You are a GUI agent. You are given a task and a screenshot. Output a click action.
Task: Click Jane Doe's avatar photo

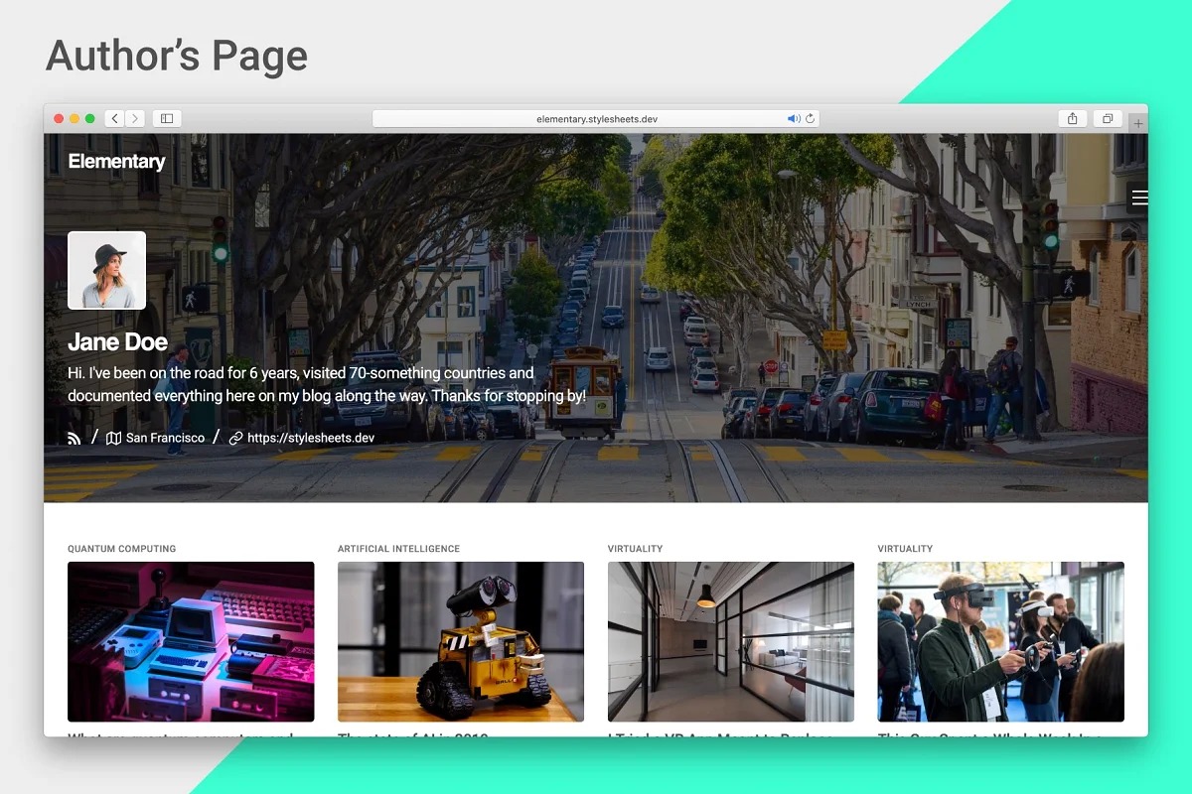pos(106,270)
